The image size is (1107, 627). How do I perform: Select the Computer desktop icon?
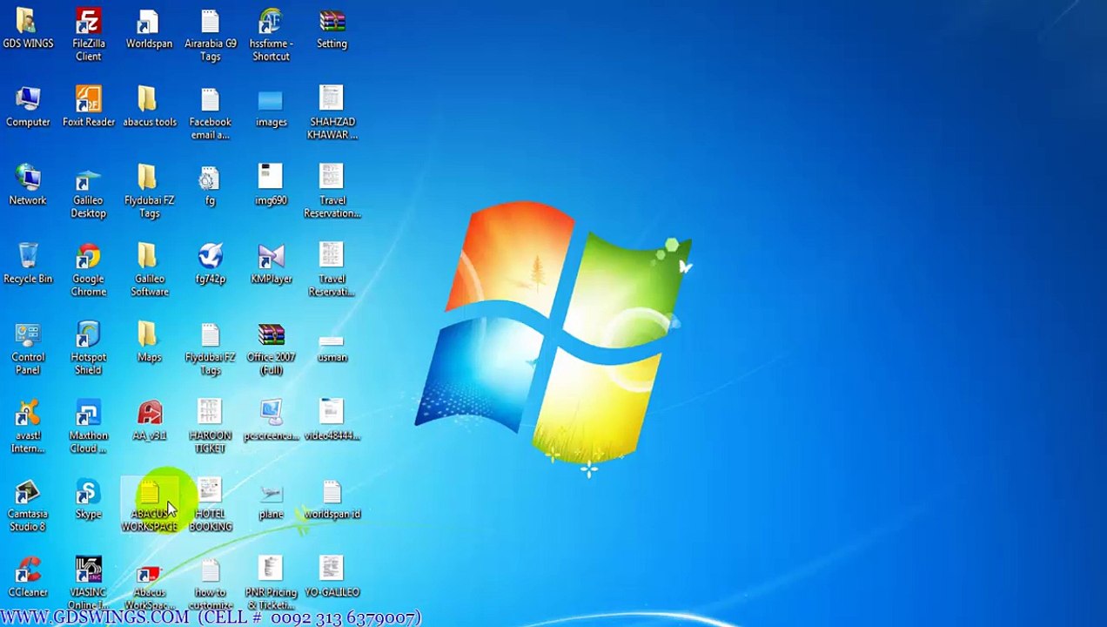point(28,107)
